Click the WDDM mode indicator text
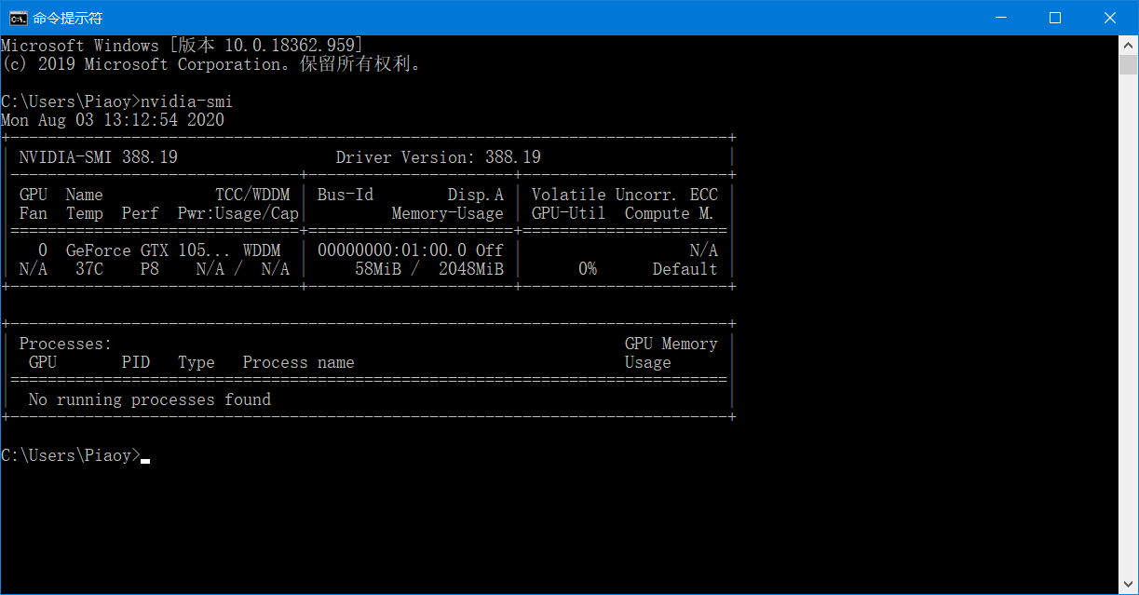Viewport: 1139px width, 595px height. 264,250
